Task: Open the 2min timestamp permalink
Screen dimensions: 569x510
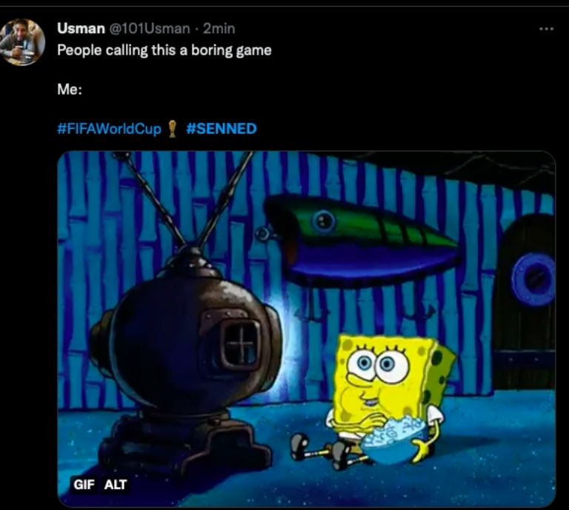Action: [219, 28]
